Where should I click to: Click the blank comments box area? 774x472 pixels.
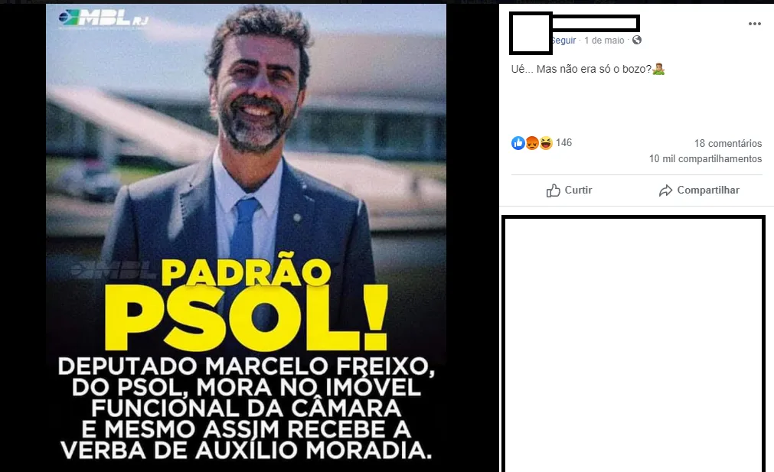633,343
